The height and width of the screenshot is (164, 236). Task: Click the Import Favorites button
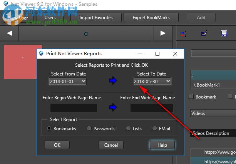[96, 18]
